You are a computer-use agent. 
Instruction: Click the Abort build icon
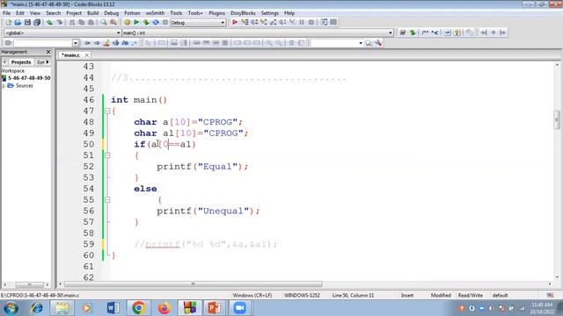tap(165, 22)
